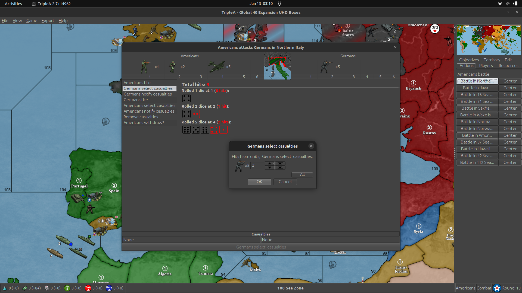Select Battle in Java button
Viewport: 522px width, 293px height.
[477, 88]
